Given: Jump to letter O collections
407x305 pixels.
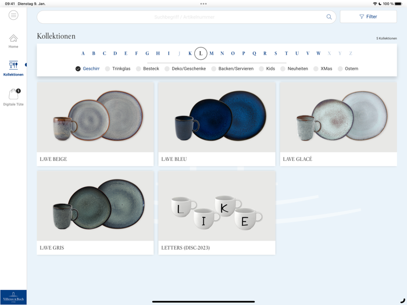Looking at the screenshot, I should tap(233, 53).
